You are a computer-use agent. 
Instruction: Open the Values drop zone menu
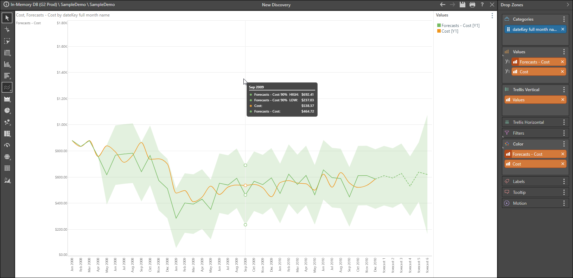pyautogui.click(x=564, y=52)
